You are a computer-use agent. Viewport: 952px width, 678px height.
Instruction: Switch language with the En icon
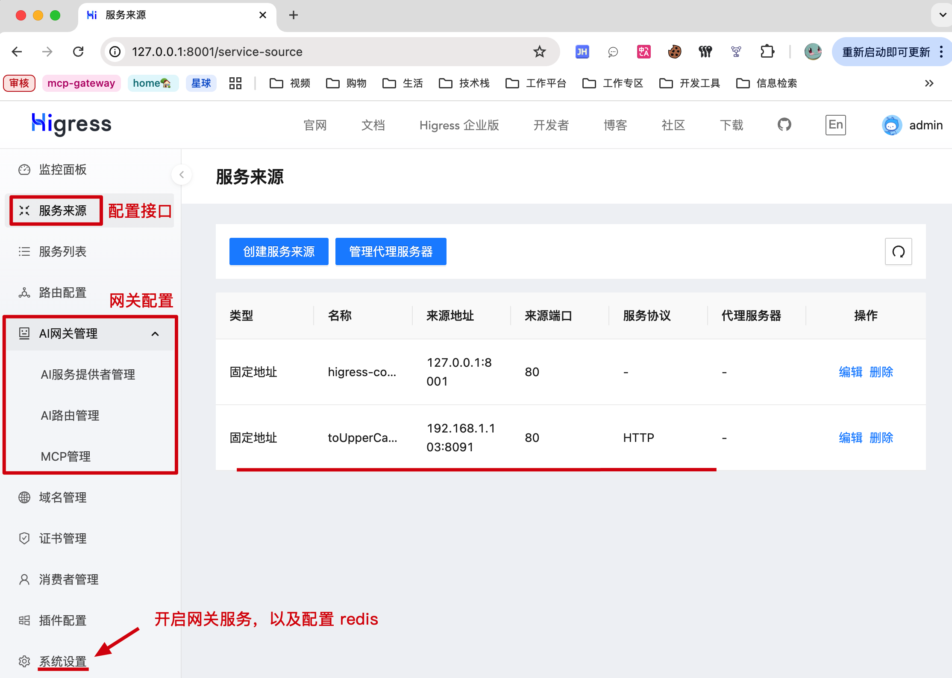pyautogui.click(x=835, y=125)
